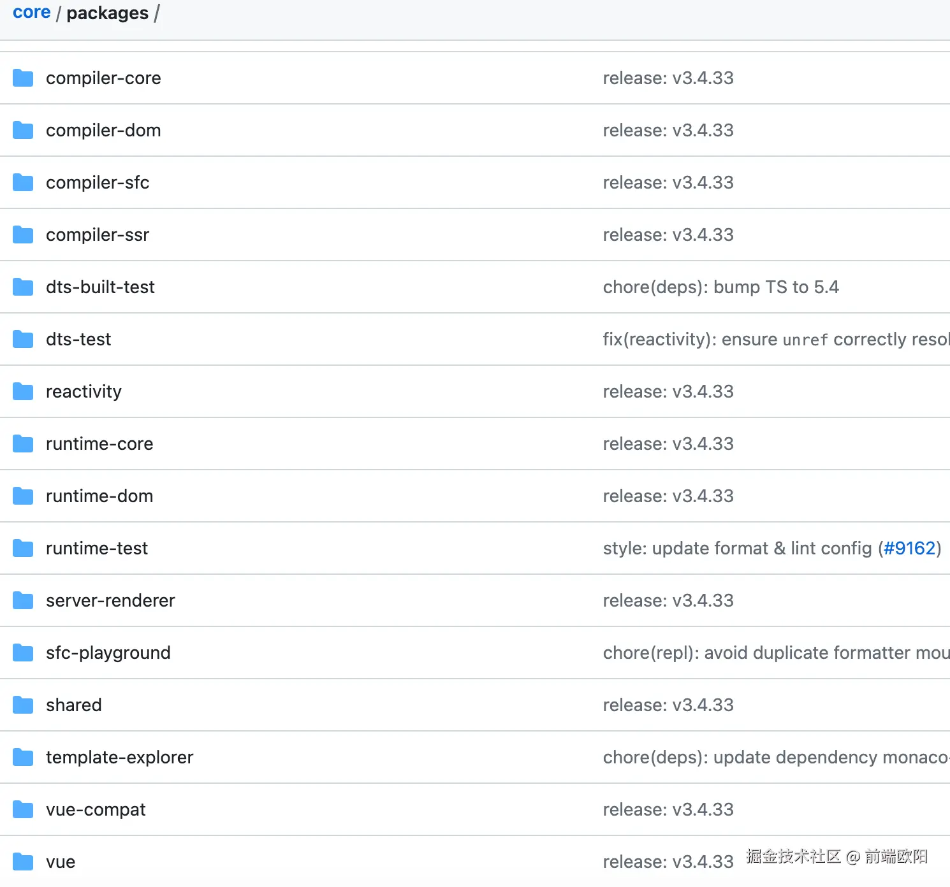Image resolution: width=950 pixels, height=887 pixels.
Task: Click the shared folder icon
Action: coord(23,705)
